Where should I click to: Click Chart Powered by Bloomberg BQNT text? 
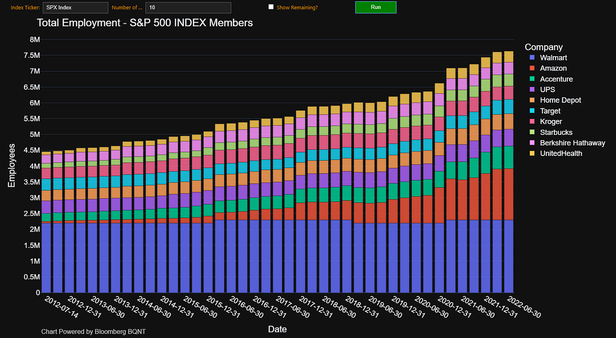click(94, 332)
